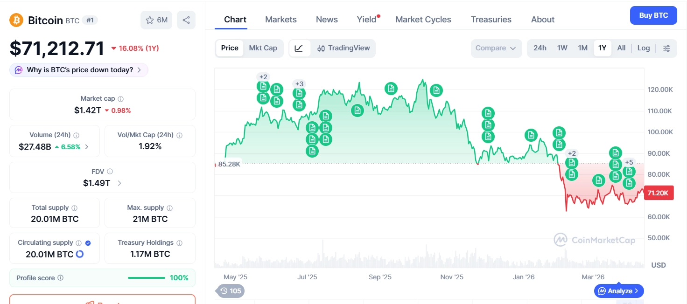The height and width of the screenshot is (304, 687).
Task: Open chart settings sliders icon
Action: pyautogui.click(x=667, y=48)
